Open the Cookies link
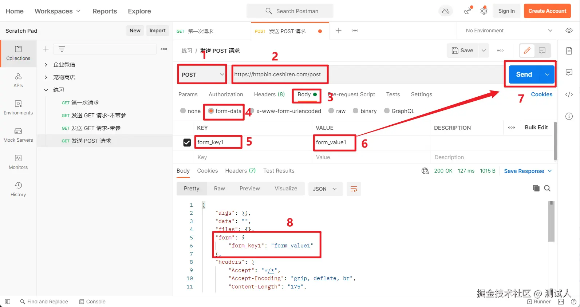580x307 pixels. pos(541,94)
